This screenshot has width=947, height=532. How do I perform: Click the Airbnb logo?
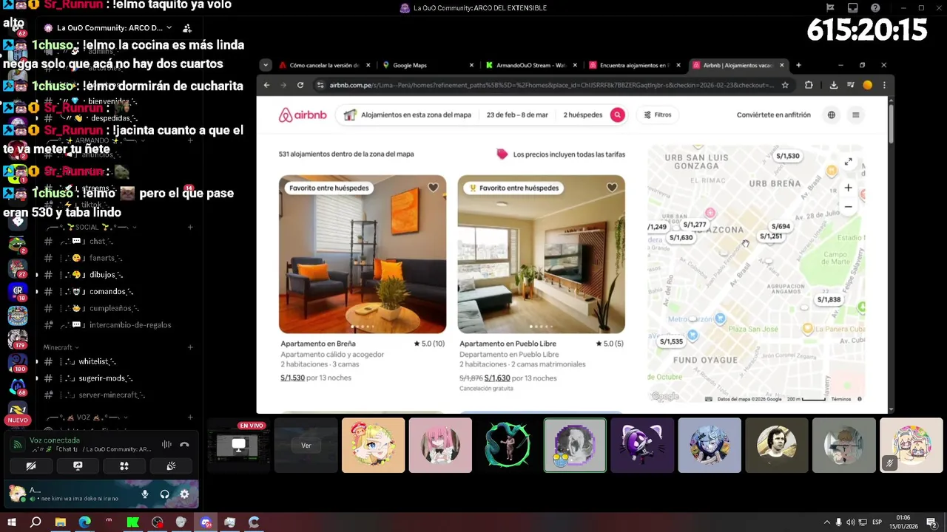click(302, 115)
